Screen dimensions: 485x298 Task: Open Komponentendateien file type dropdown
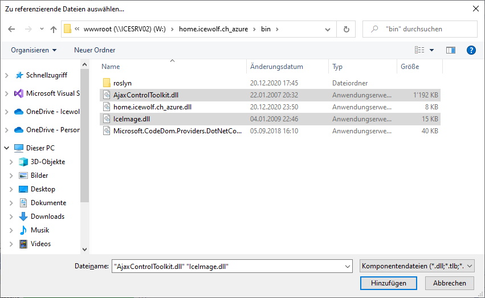click(x=417, y=266)
